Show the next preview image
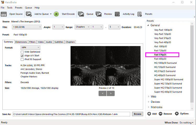The image size is (196, 125). pyautogui.click(x=111, y=93)
